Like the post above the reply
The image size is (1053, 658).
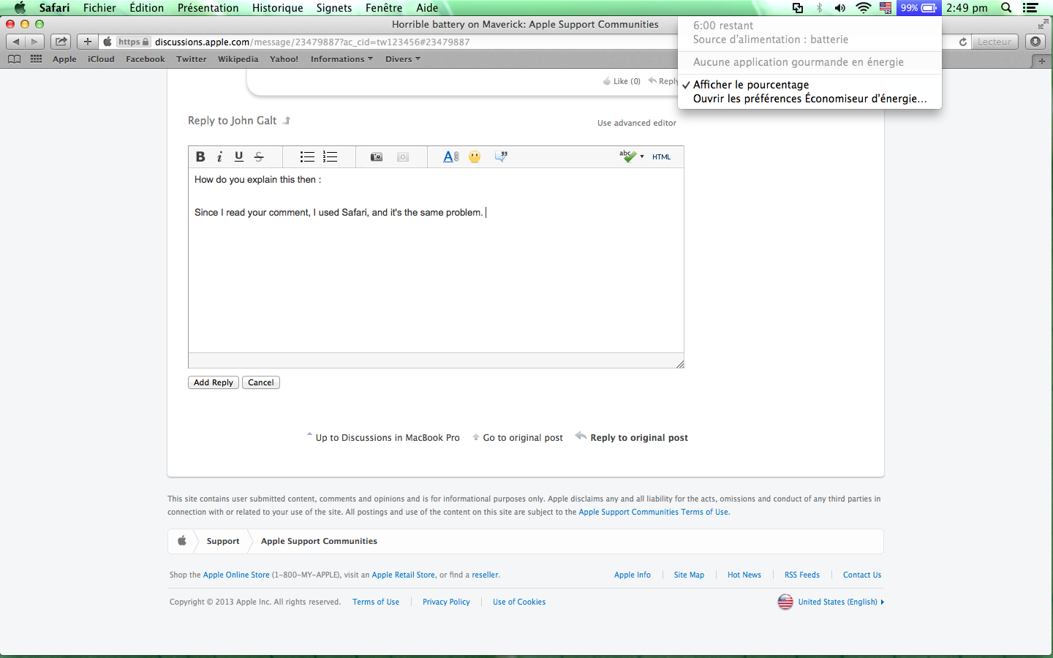pyautogui.click(x=622, y=81)
